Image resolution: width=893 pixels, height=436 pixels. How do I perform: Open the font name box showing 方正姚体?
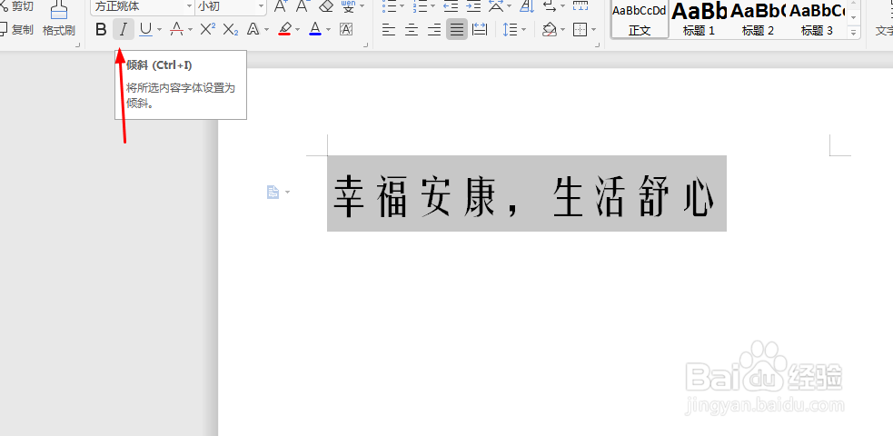[143, 7]
